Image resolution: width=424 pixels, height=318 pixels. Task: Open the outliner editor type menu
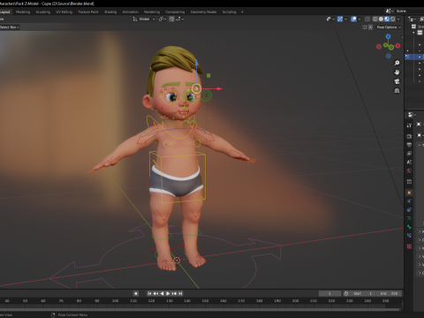pos(412,19)
